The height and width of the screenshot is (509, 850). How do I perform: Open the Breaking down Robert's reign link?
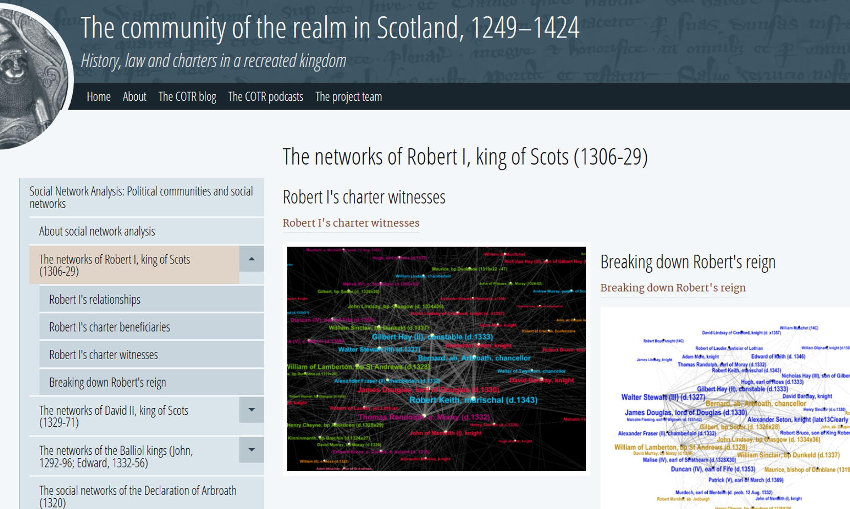[x=673, y=287]
